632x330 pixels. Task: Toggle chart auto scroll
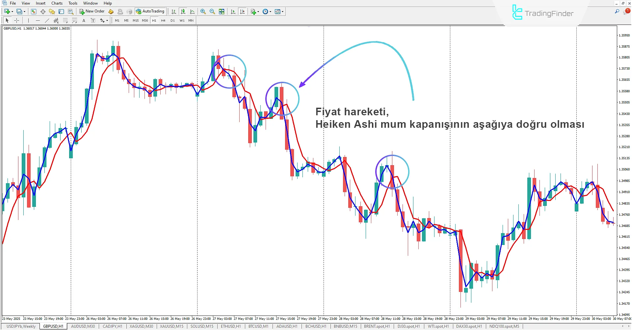(233, 11)
